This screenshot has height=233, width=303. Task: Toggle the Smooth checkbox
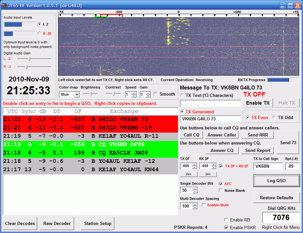coord(156,94)
